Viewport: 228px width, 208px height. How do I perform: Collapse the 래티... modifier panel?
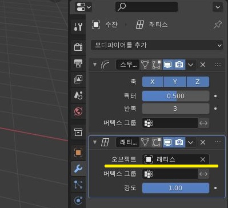tap(95, 142)
